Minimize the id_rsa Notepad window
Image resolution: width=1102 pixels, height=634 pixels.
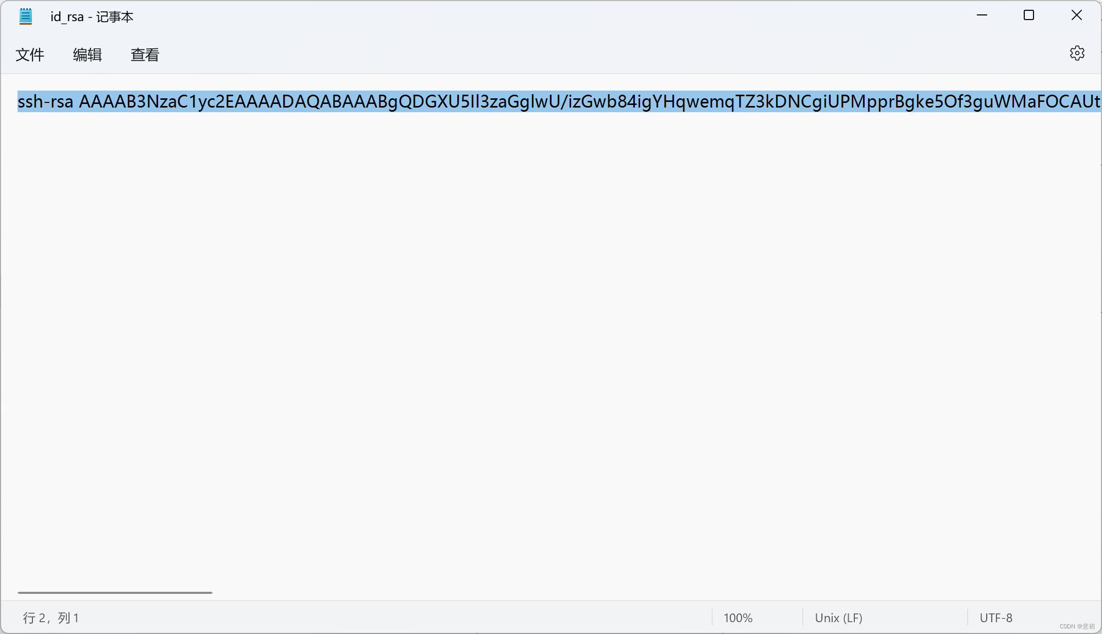pyautogui.click(x=982, y=15)
